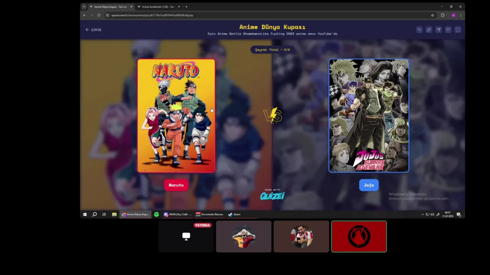Click the undo arrow icon in quiz header
Image resolution: width=490 pixels, height=275 pixels.
419,30
